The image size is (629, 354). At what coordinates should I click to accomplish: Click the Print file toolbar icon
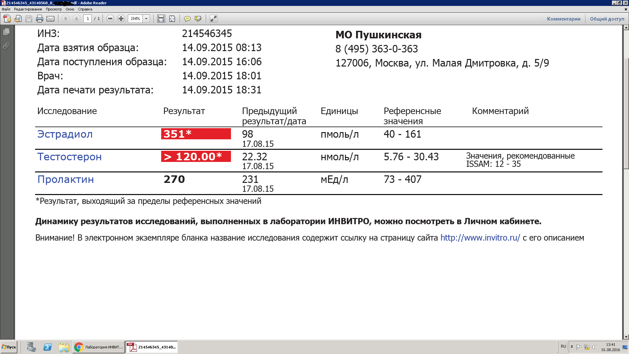point(40,19)
